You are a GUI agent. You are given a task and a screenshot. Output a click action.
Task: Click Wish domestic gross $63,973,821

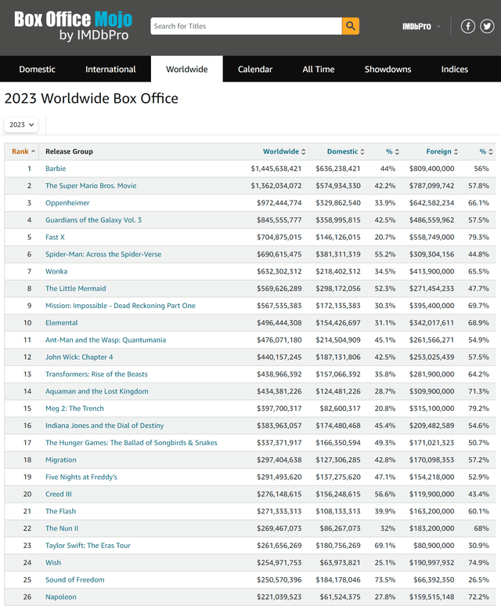(340, 563)
